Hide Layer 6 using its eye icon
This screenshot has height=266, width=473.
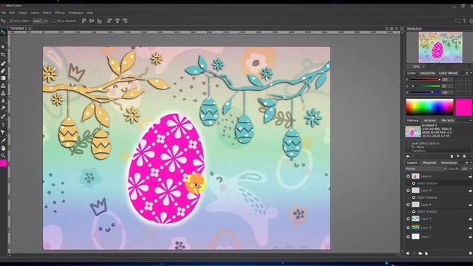(x=408, y=177)
